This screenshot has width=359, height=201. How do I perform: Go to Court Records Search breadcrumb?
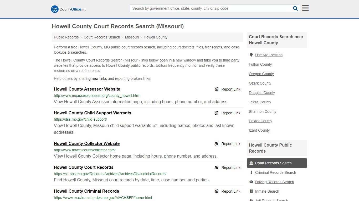click(x=102, y=37)
